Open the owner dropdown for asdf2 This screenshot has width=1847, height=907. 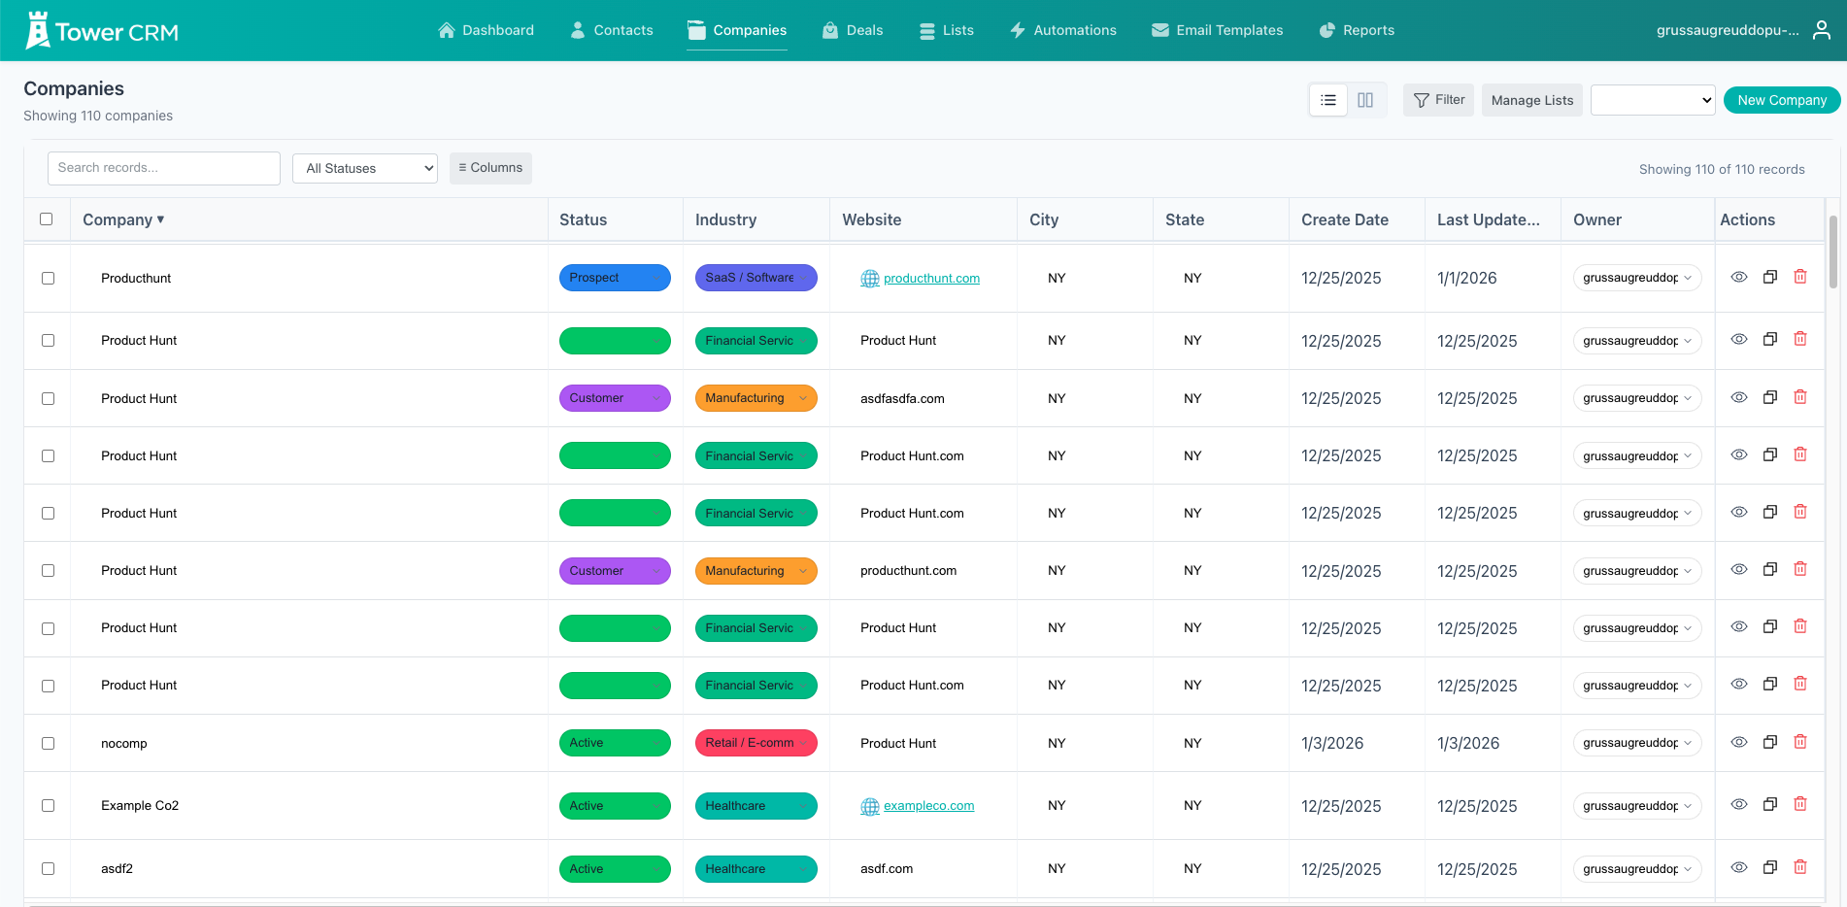pyautogui.click(x=1636, y=868)
